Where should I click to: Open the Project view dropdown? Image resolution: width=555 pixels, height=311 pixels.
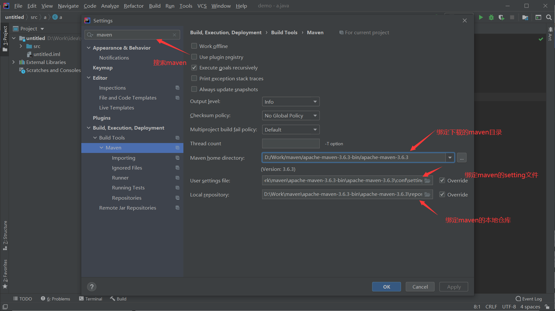click(42, 29)
